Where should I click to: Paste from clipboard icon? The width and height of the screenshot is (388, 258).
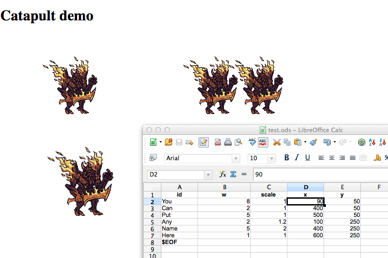298,142
